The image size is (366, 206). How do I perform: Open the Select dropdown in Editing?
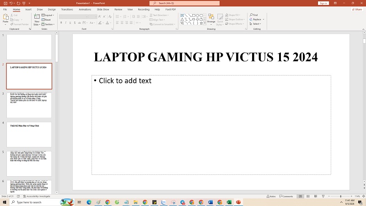(x=255, y=24)
